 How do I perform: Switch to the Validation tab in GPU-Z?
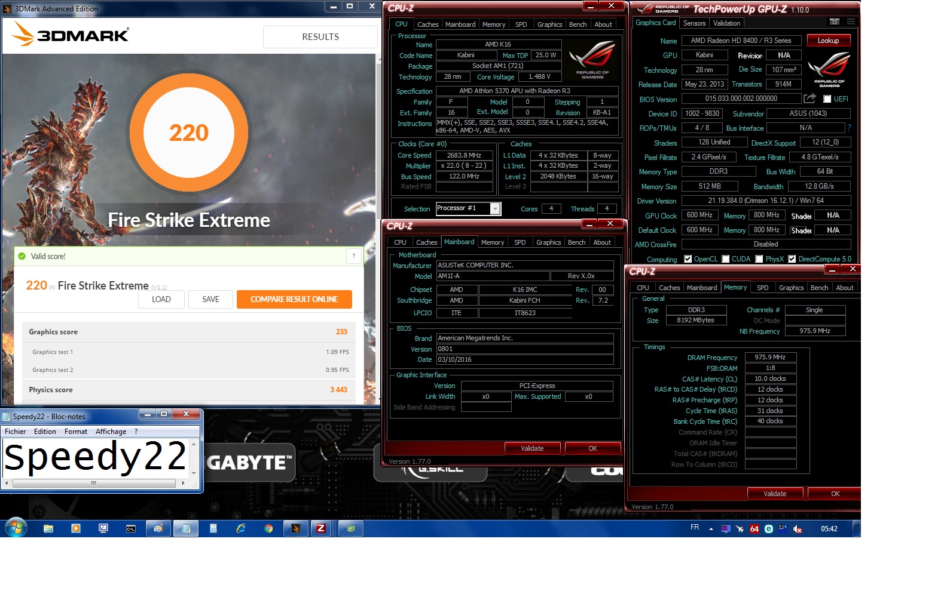click(727, 23)
